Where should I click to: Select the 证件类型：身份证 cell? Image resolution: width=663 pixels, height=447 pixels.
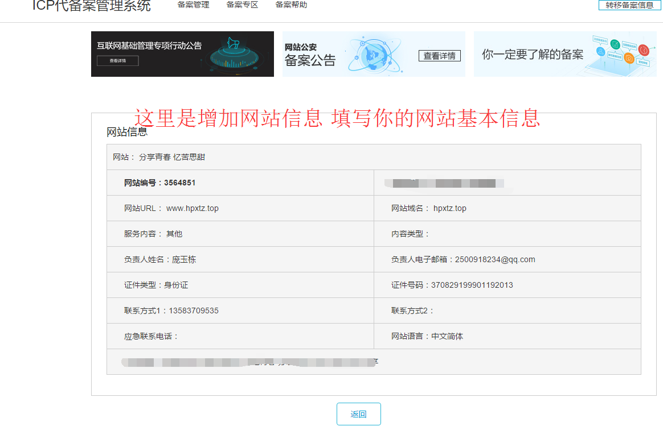pyautogui.click(x=240, y=285)
